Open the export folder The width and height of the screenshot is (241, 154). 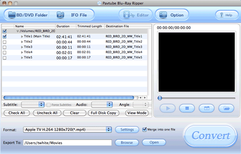click(x=154, y=143)
